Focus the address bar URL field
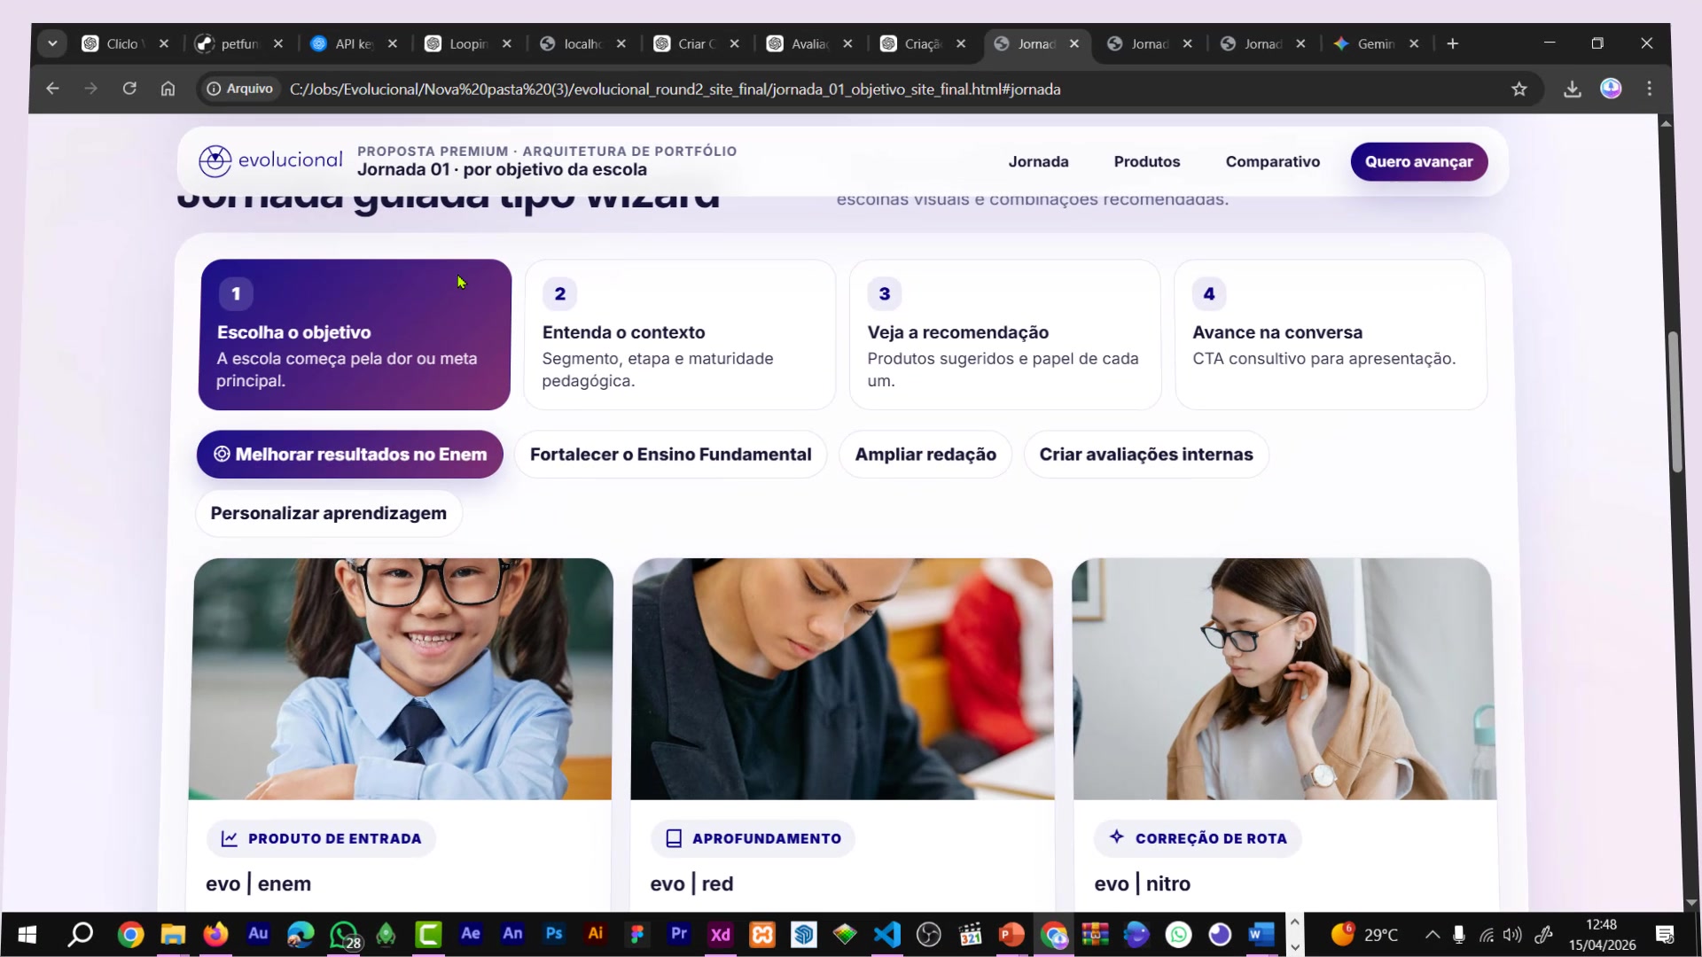This screenshot has height=957, width=1702. pos(675,89)
